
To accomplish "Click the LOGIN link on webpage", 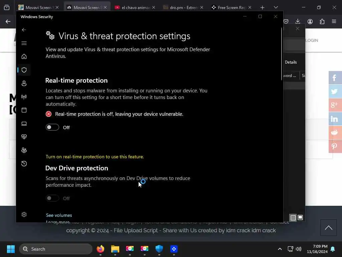I will click(312, 40).
